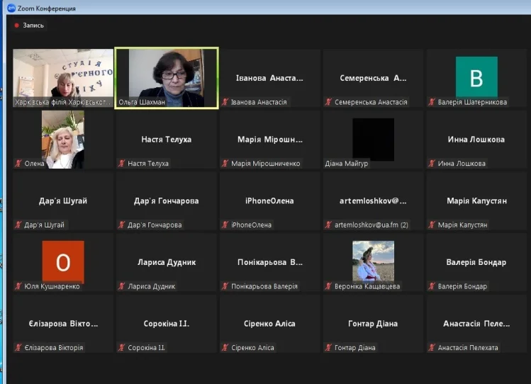
Task: Select Вероніка Кащавцева's profile photo tile
Action: 373,261
